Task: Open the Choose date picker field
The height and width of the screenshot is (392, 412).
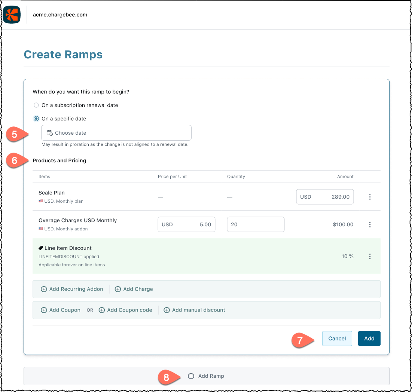Action: 116,133
